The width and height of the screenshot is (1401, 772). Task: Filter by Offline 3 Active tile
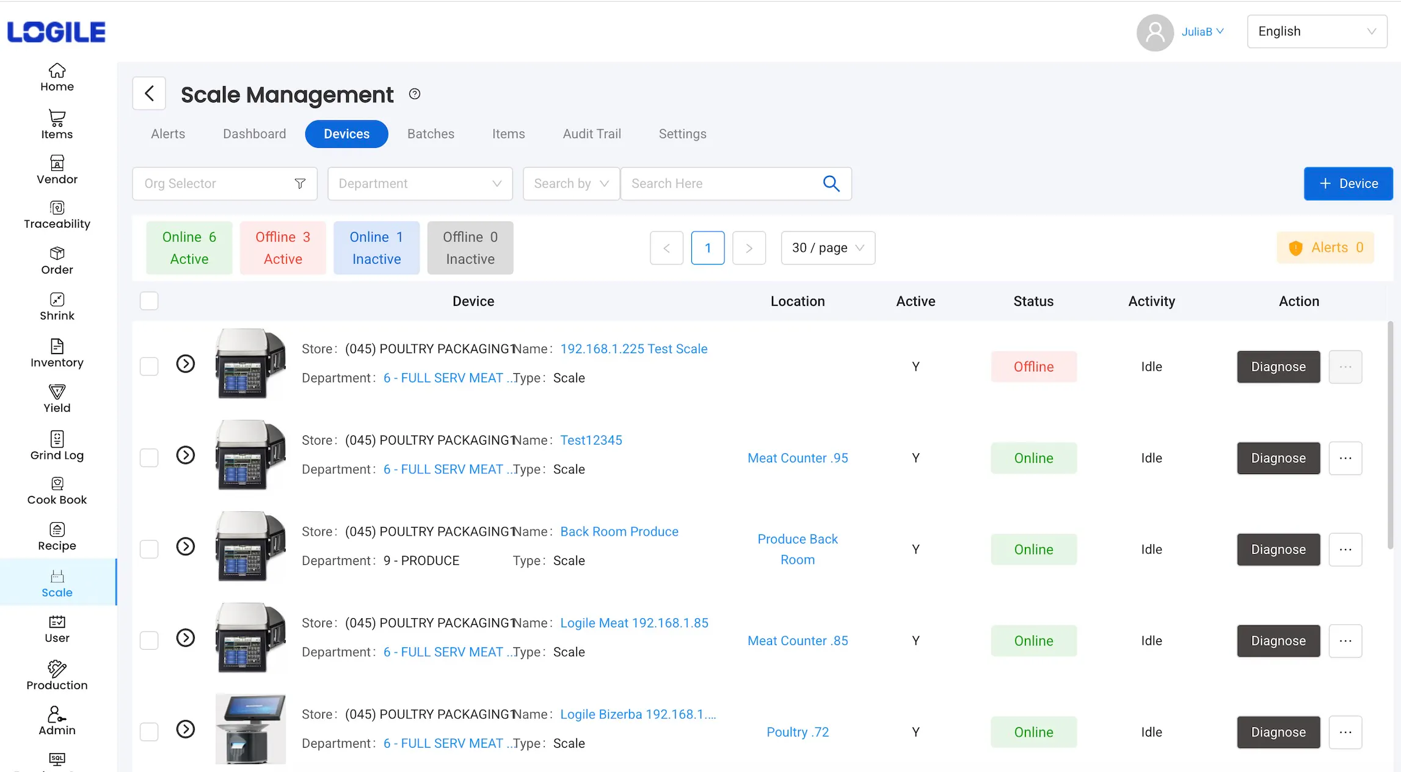point(283,248)
